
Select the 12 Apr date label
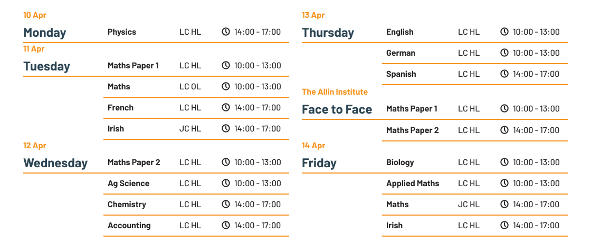35,146
